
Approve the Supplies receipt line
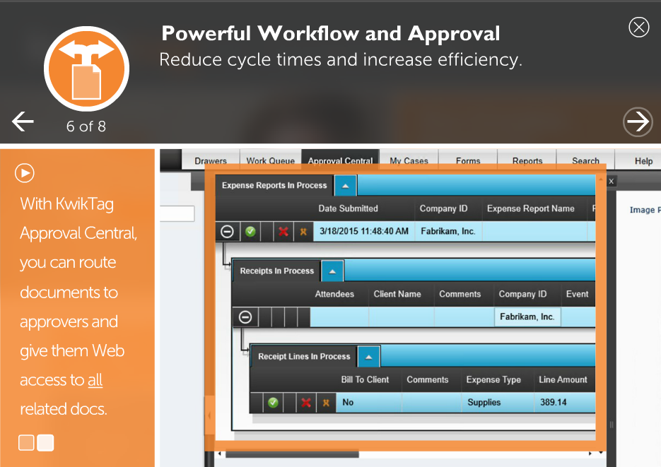(273, 403)
